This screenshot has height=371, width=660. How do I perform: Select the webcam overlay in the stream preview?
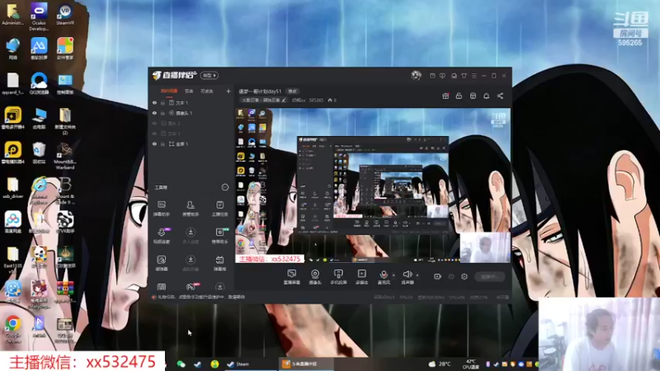click(x=485, y=247)
